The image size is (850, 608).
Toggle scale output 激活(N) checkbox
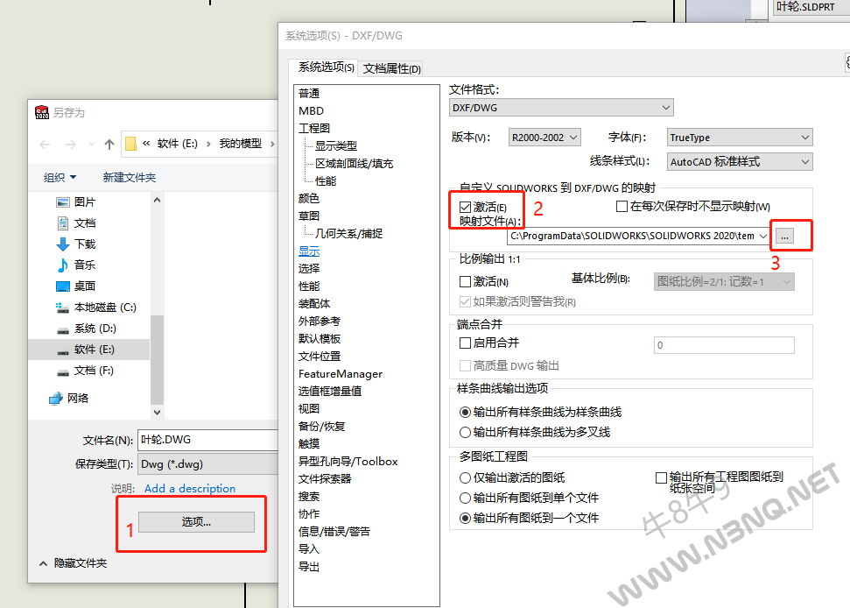click(465, 281)
